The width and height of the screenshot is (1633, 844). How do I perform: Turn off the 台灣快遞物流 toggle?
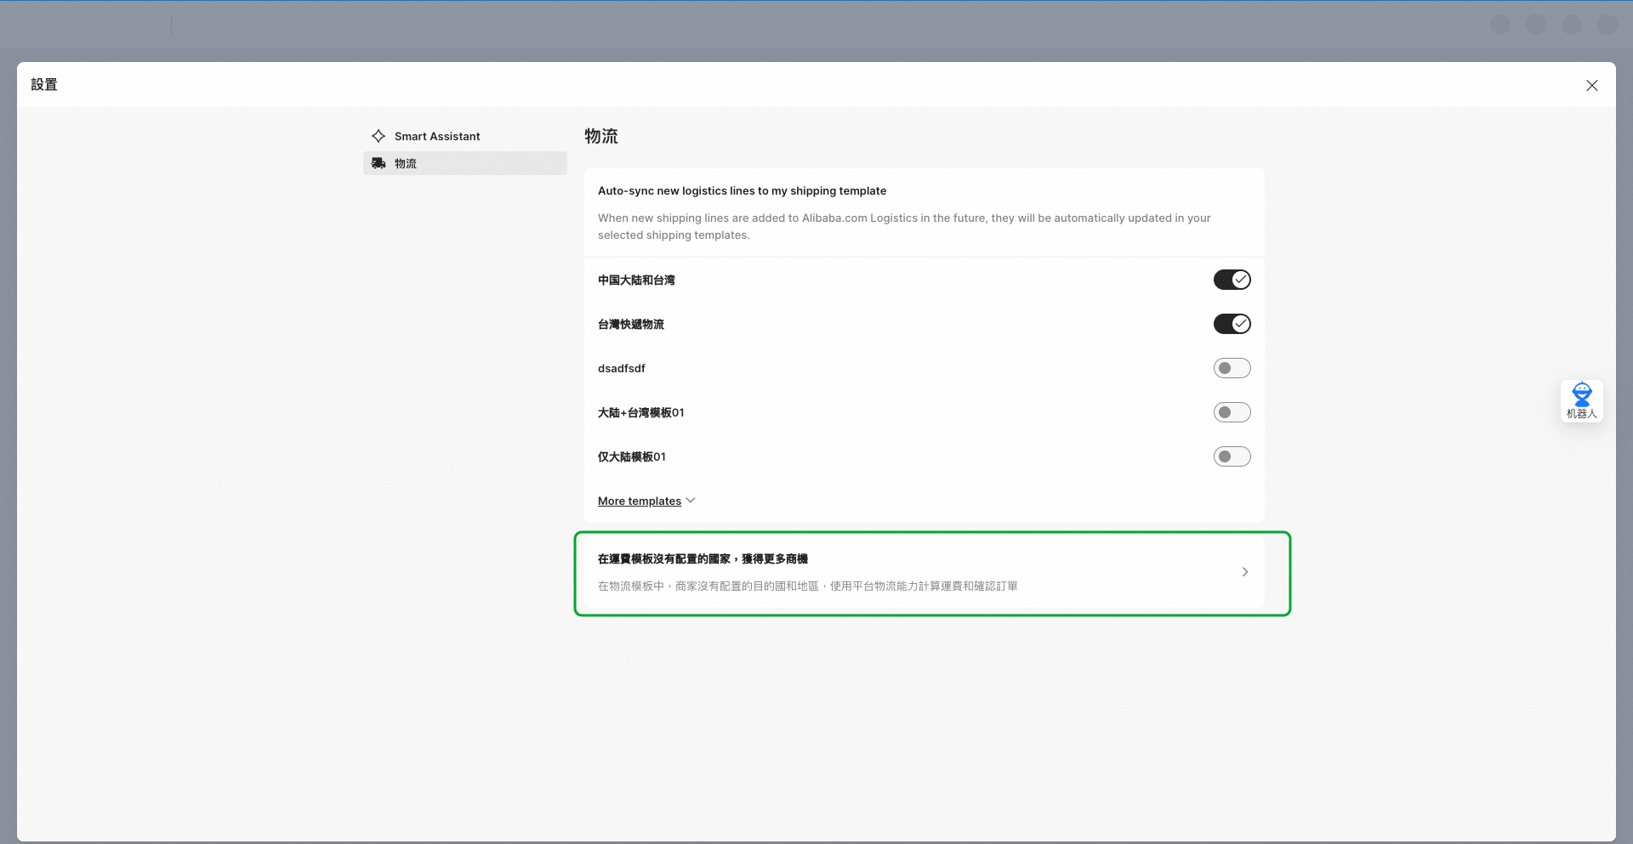(1232, 324)
